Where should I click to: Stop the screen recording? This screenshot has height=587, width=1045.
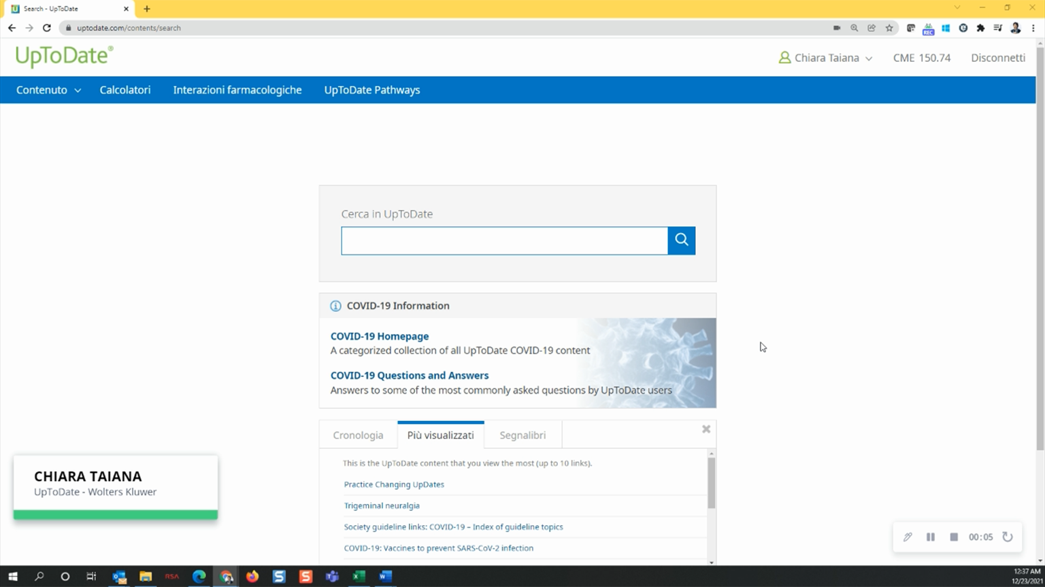[954, 537]
